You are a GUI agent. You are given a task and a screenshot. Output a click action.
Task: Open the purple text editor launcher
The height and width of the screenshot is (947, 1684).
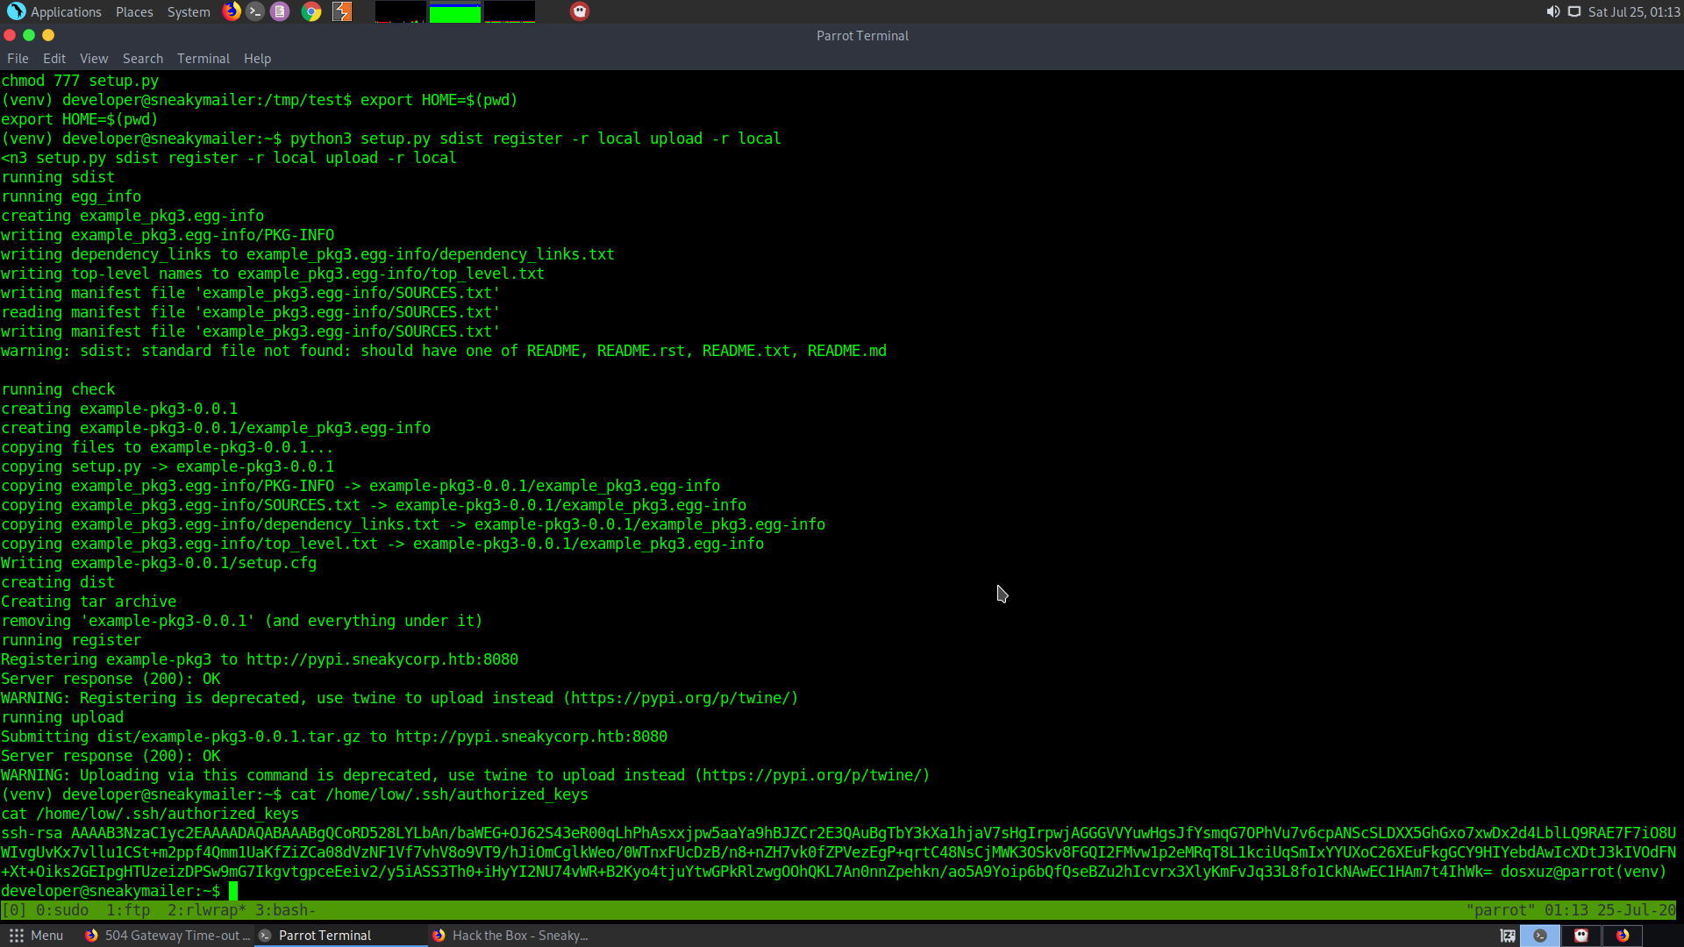click(280, 11)
